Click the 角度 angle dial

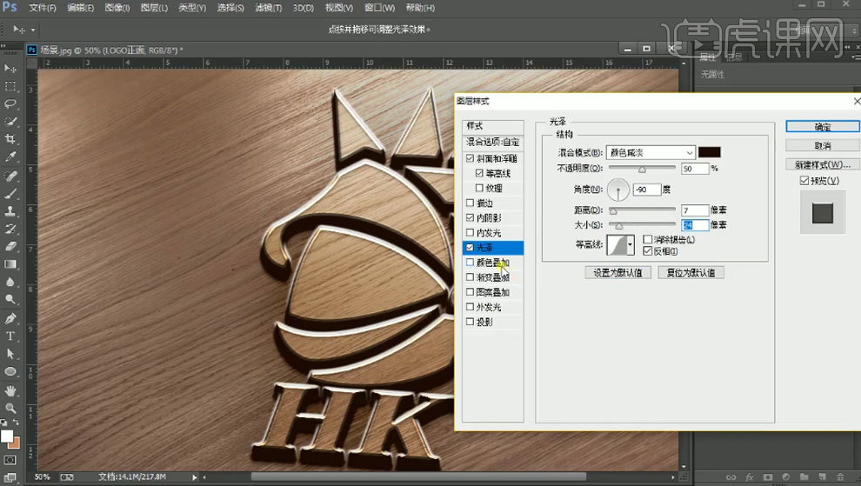point(618,190)
